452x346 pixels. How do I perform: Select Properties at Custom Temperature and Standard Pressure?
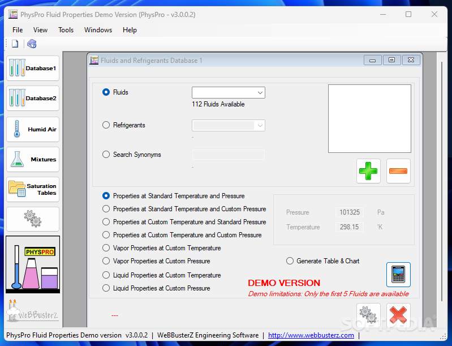point(106,221)
